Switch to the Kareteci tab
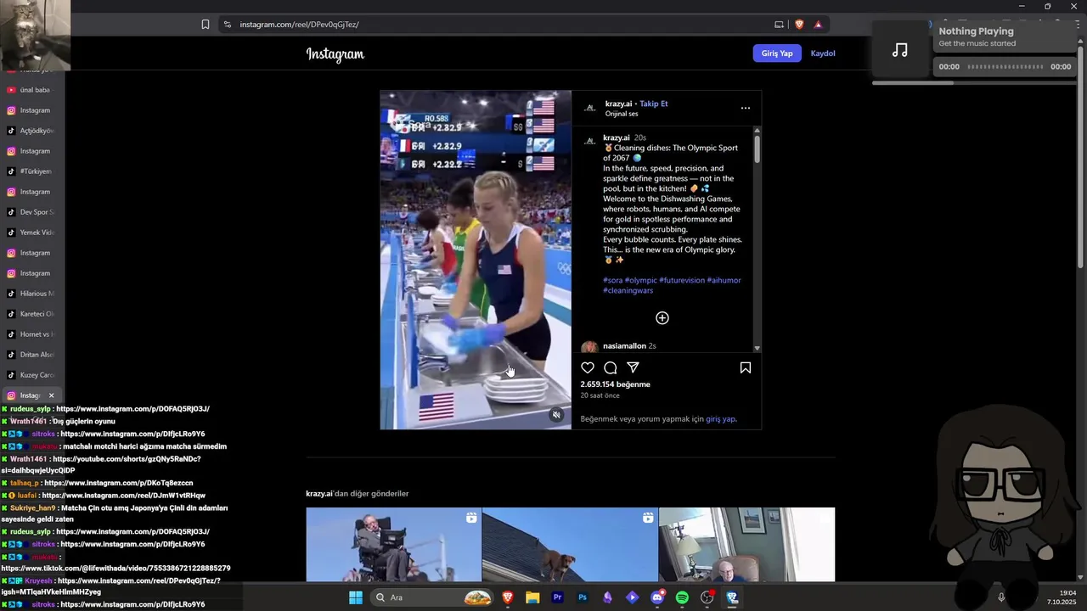Image resolution: width=1087 pixels, height=611 pixels. [31, 314]
